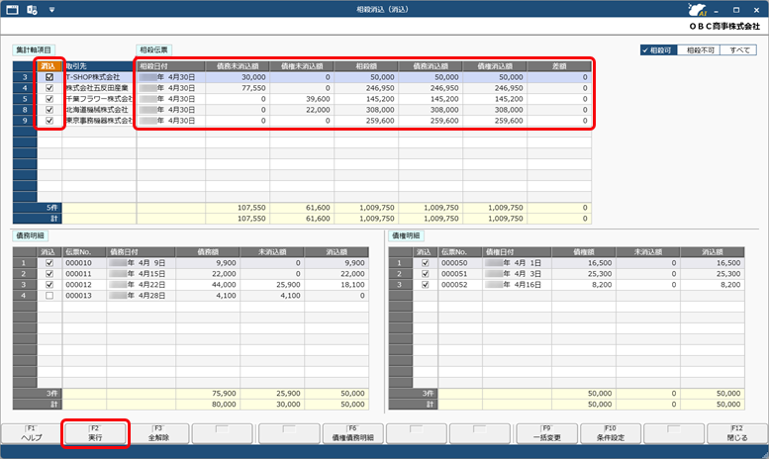769x459 pixels.
Task: Click the window menu icon in title bar
Action: tap(12, 9)
